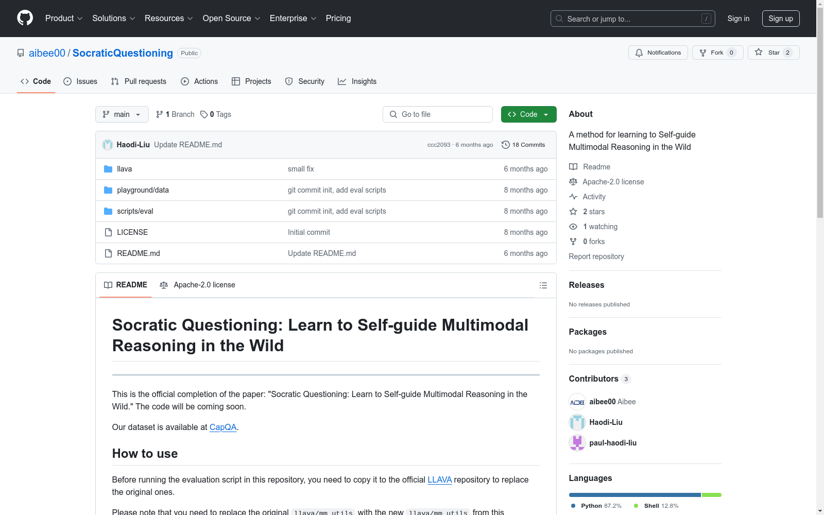Expand the green Code dropdown button

528,114
